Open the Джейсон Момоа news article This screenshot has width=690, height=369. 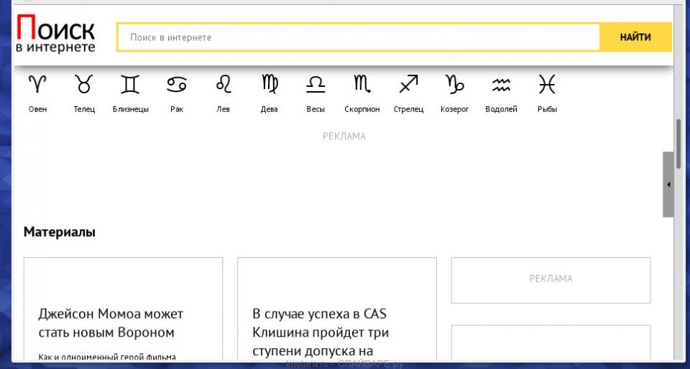click(111, 323)
